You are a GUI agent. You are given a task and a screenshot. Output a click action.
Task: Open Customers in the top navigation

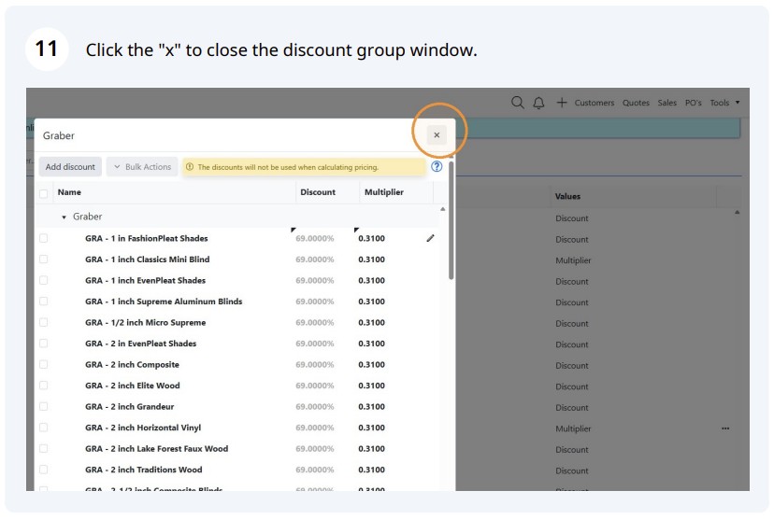595,103
